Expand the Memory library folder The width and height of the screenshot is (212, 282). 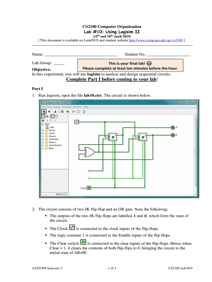tap(43, 142)
